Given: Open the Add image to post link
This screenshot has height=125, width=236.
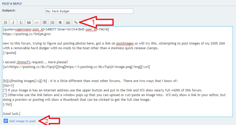Looking at the screenshot, I should 22,121.
